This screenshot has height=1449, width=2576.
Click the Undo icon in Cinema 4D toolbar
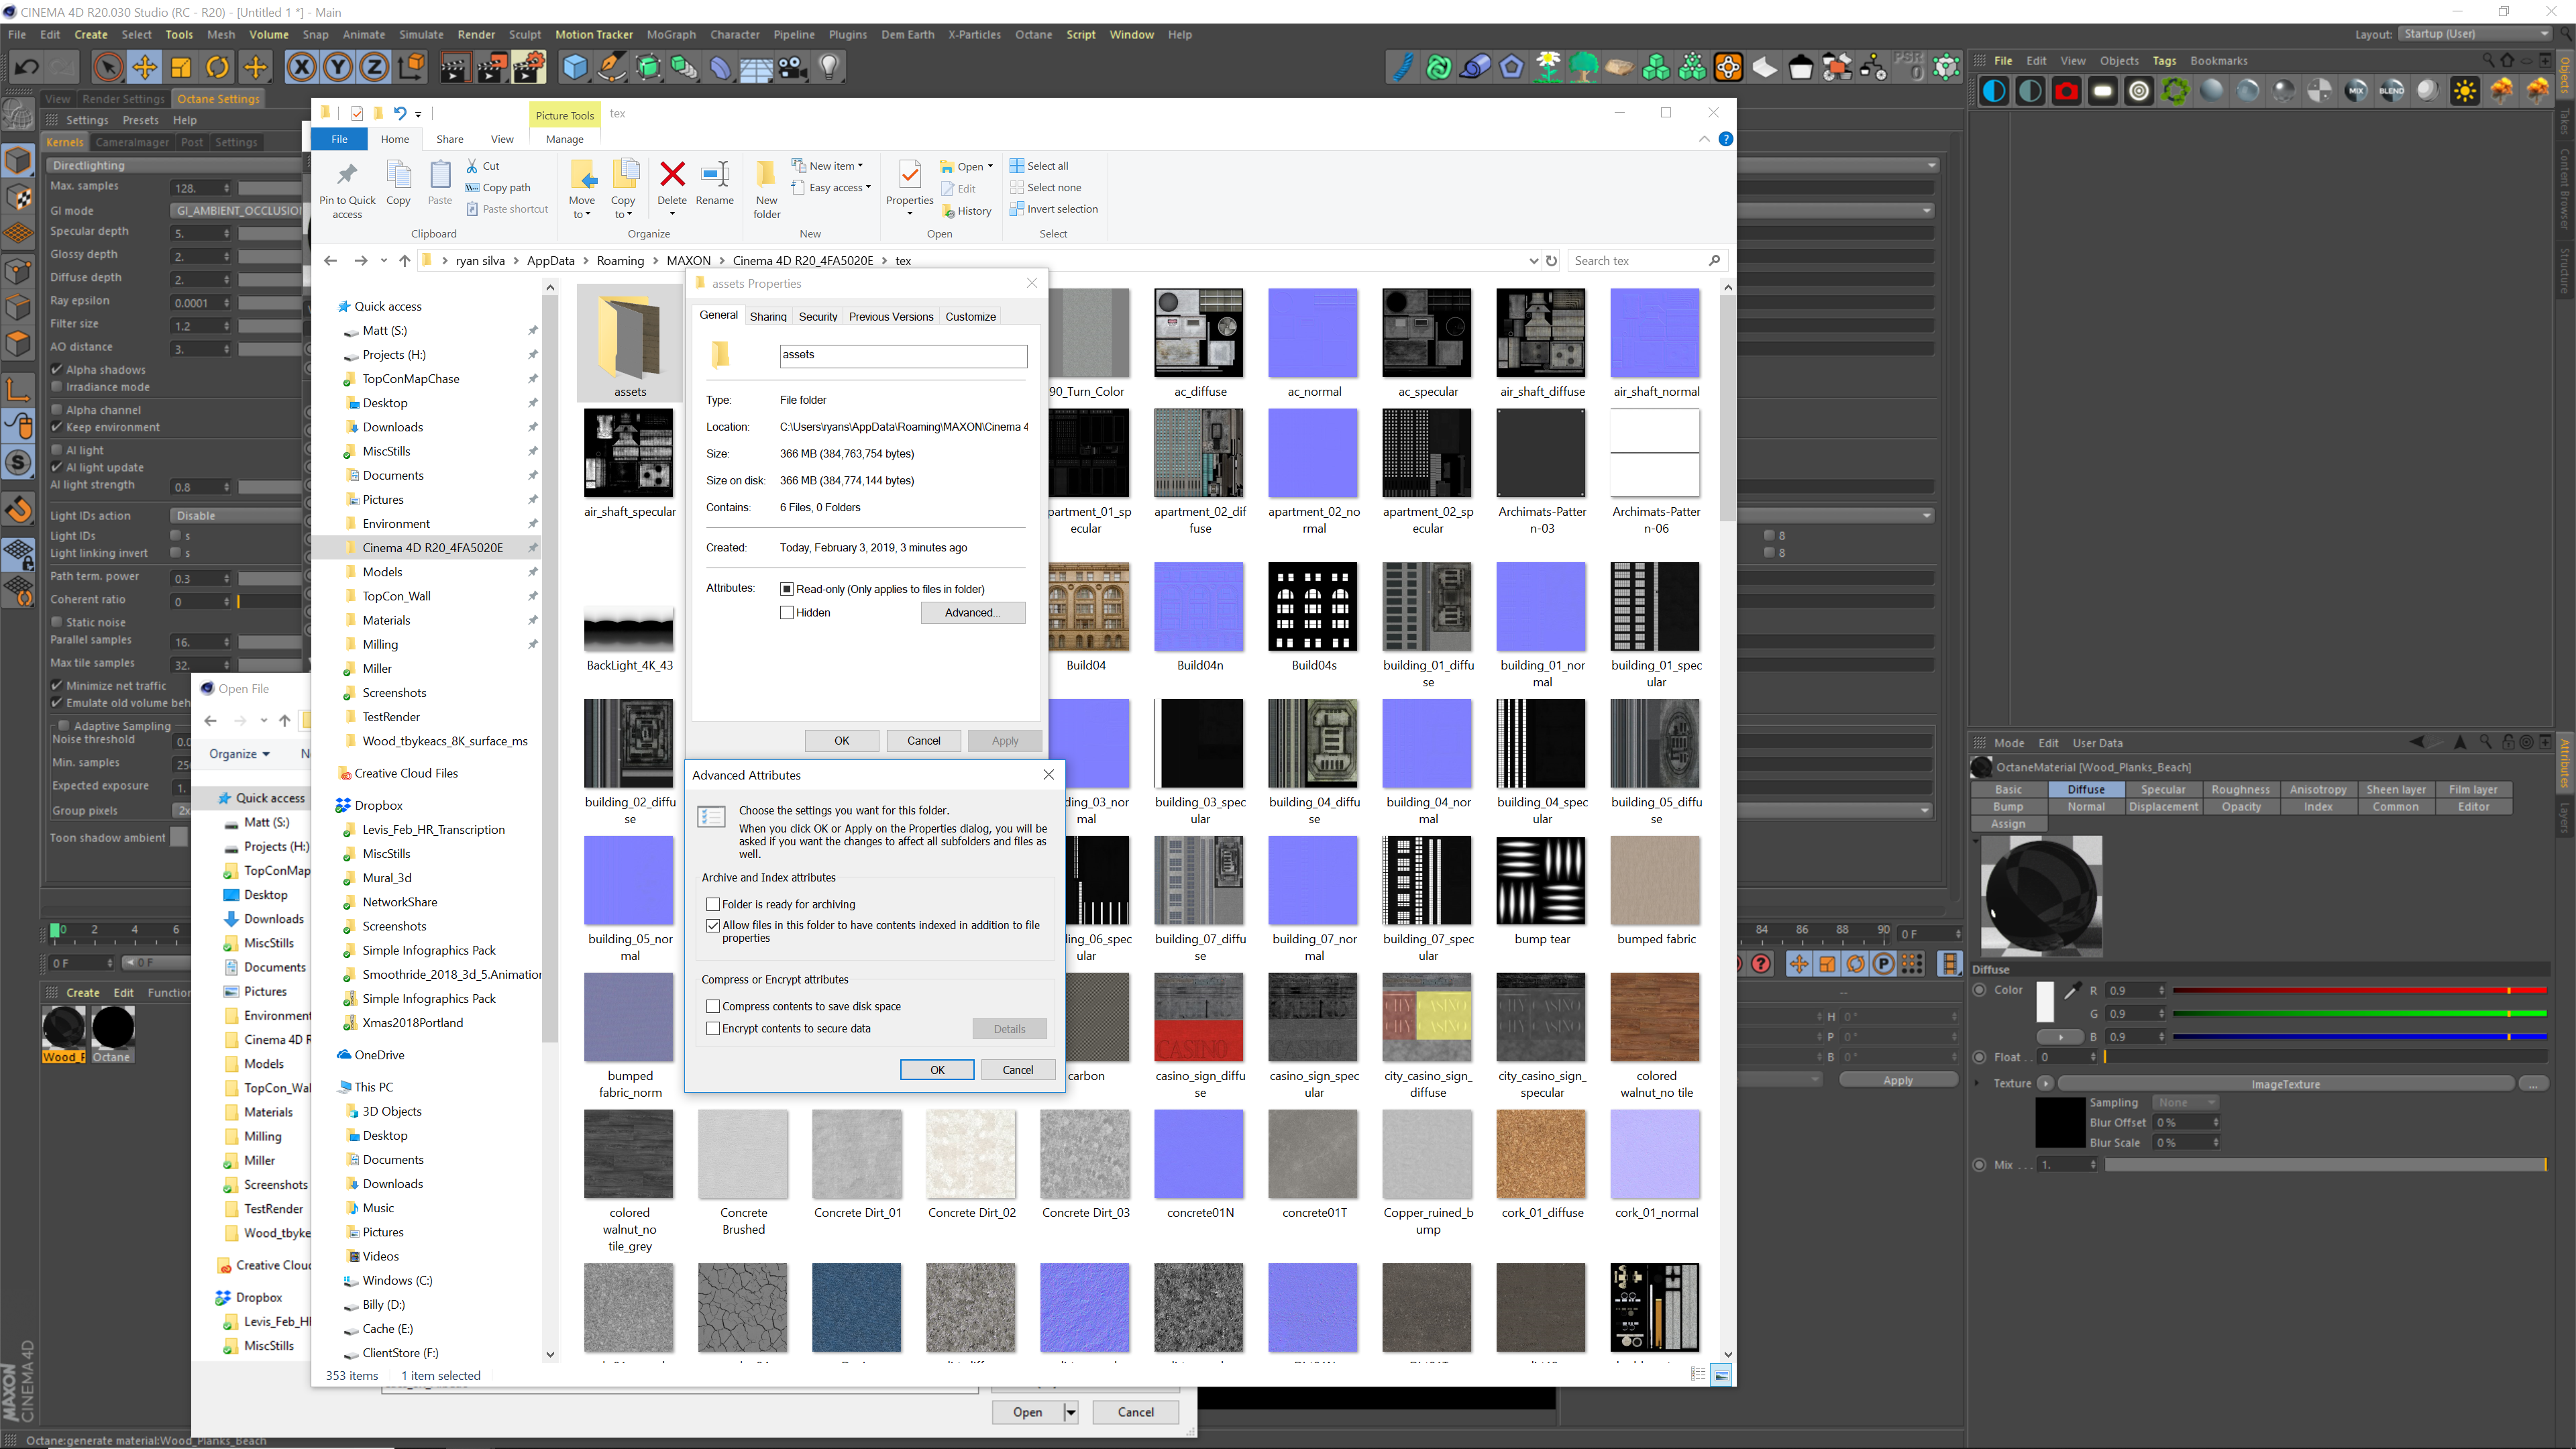(27, 68)
